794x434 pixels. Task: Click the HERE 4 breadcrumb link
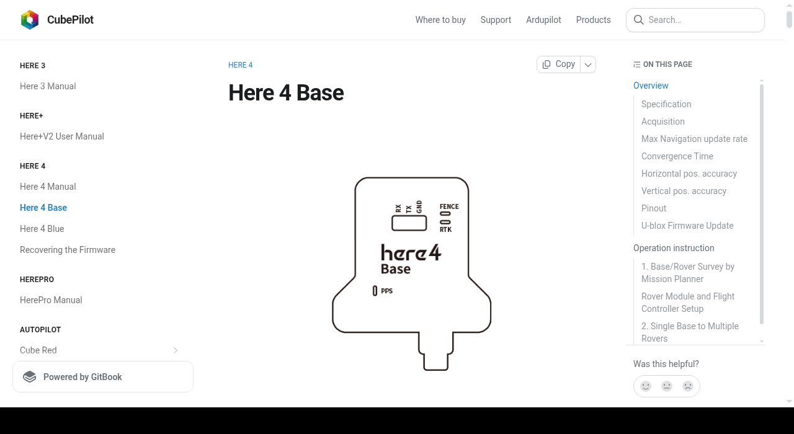pos(241,65)
